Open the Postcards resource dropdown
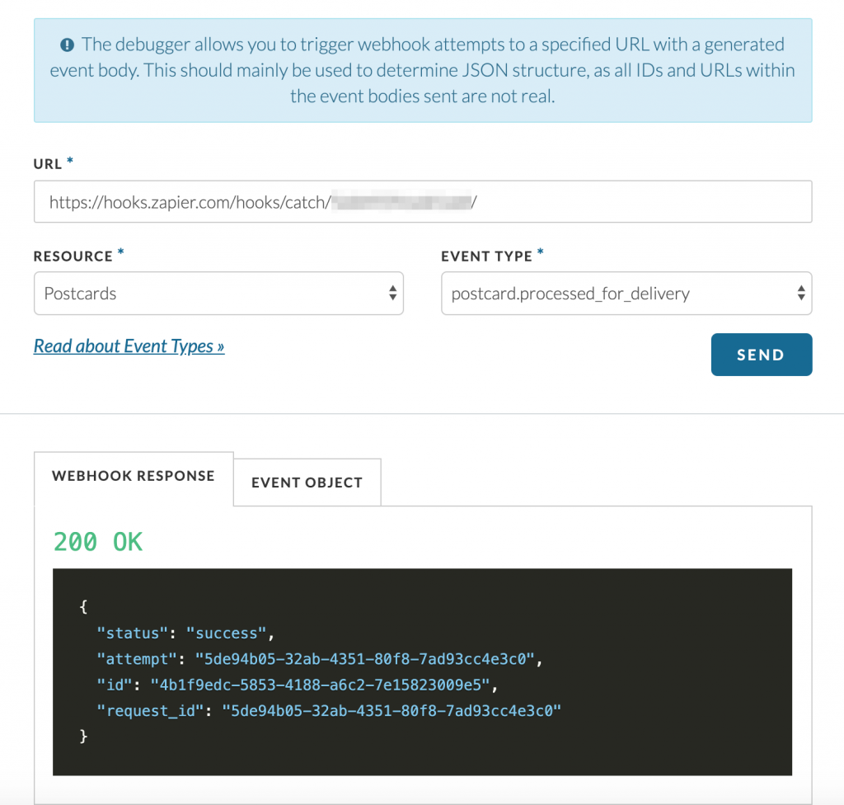Viewport: 844px width, 805px height. (218, 293)
